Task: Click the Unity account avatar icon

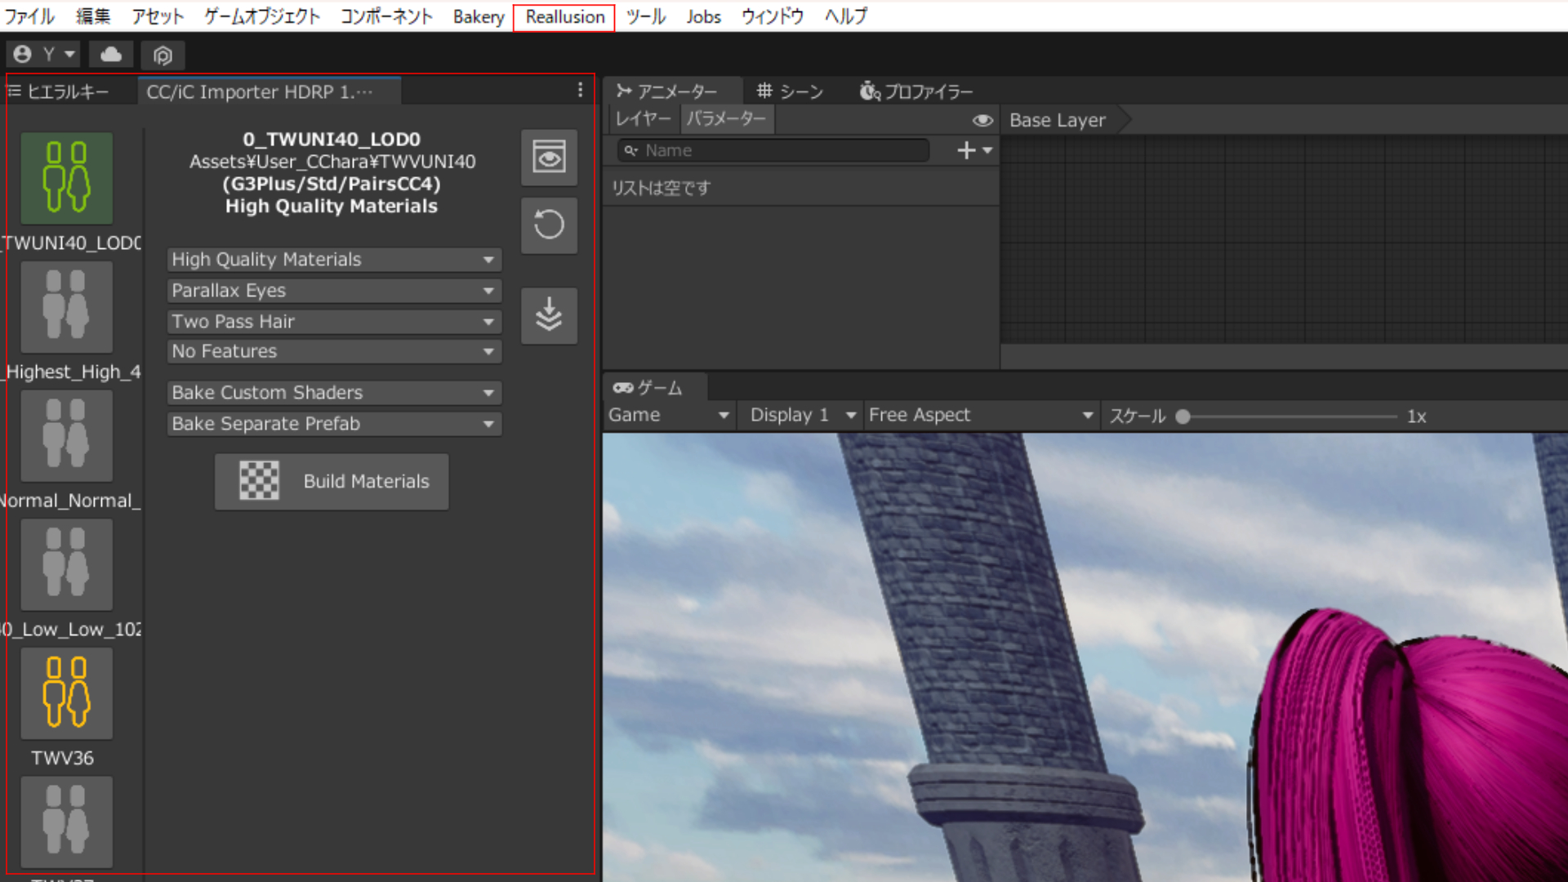Action: point(23,54)
